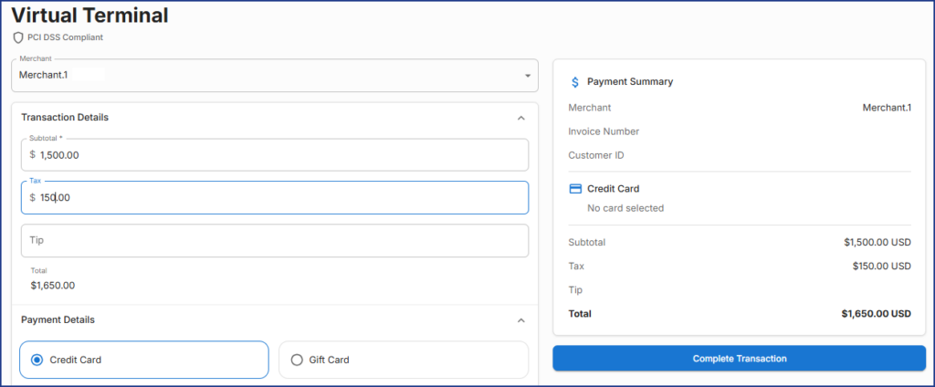Click the Gift Card option label
The image size is (935, 387).
329,360
